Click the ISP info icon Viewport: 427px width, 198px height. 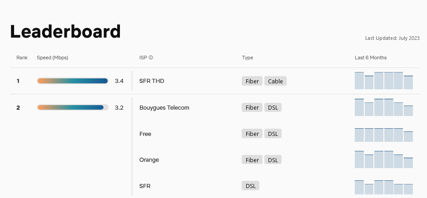tap(151, 58)
